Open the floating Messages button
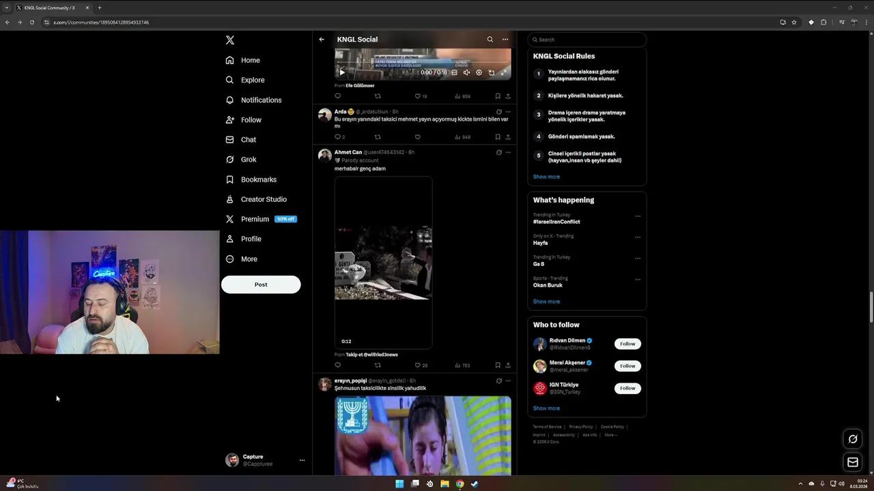Image resolution: width=874 pixels, height=491 pixels. click(x=853, y=462)
